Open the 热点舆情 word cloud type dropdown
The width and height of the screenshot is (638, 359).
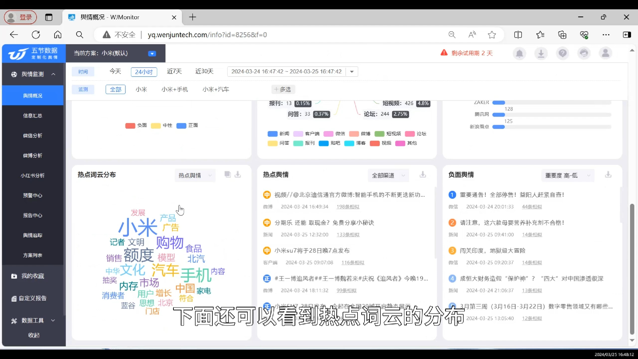click(x=195, y=175)
